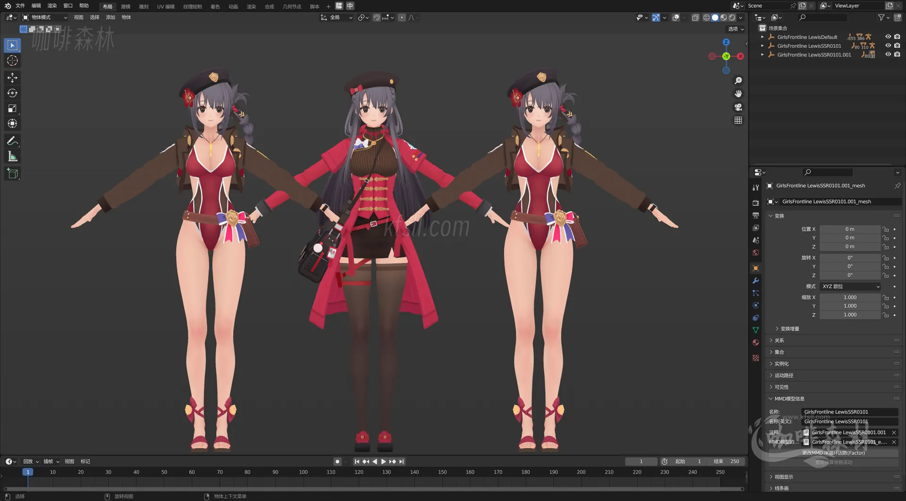
Task: Switch to the 雕刻 workspace tab
Action: tap(143, 6)
